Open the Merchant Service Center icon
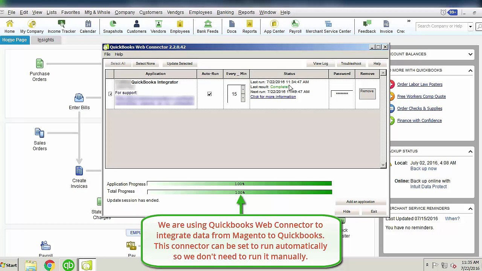 pos(328,27)
